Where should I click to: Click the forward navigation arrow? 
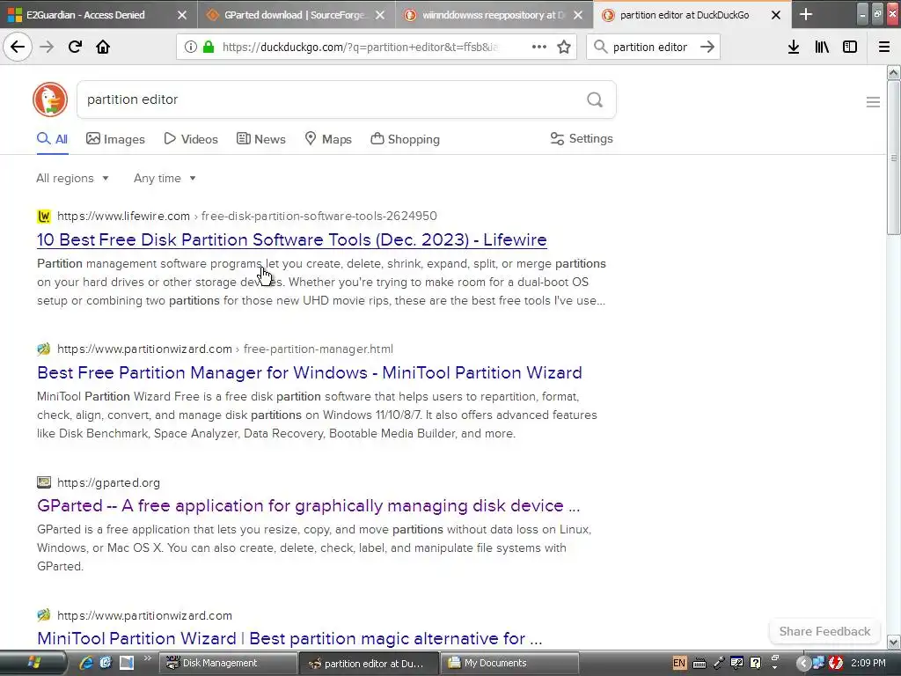(x=47, y=47)
